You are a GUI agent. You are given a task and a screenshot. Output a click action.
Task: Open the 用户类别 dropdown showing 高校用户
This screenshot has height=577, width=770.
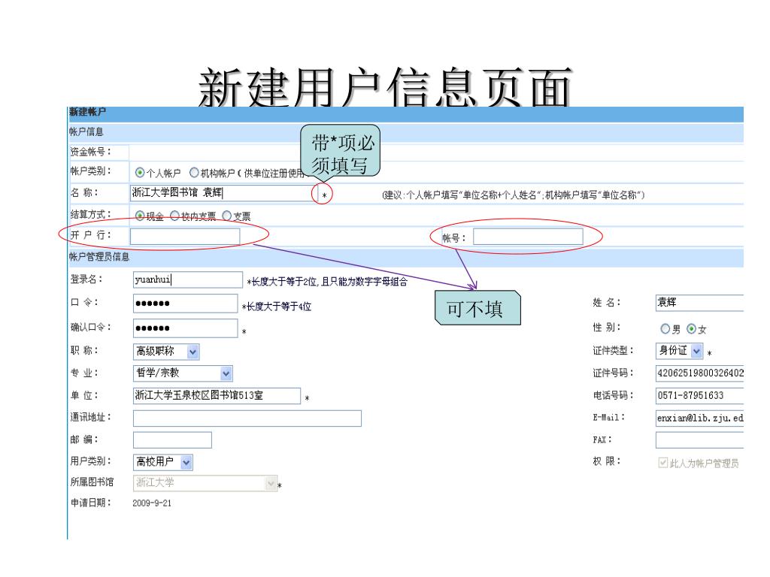163,462
